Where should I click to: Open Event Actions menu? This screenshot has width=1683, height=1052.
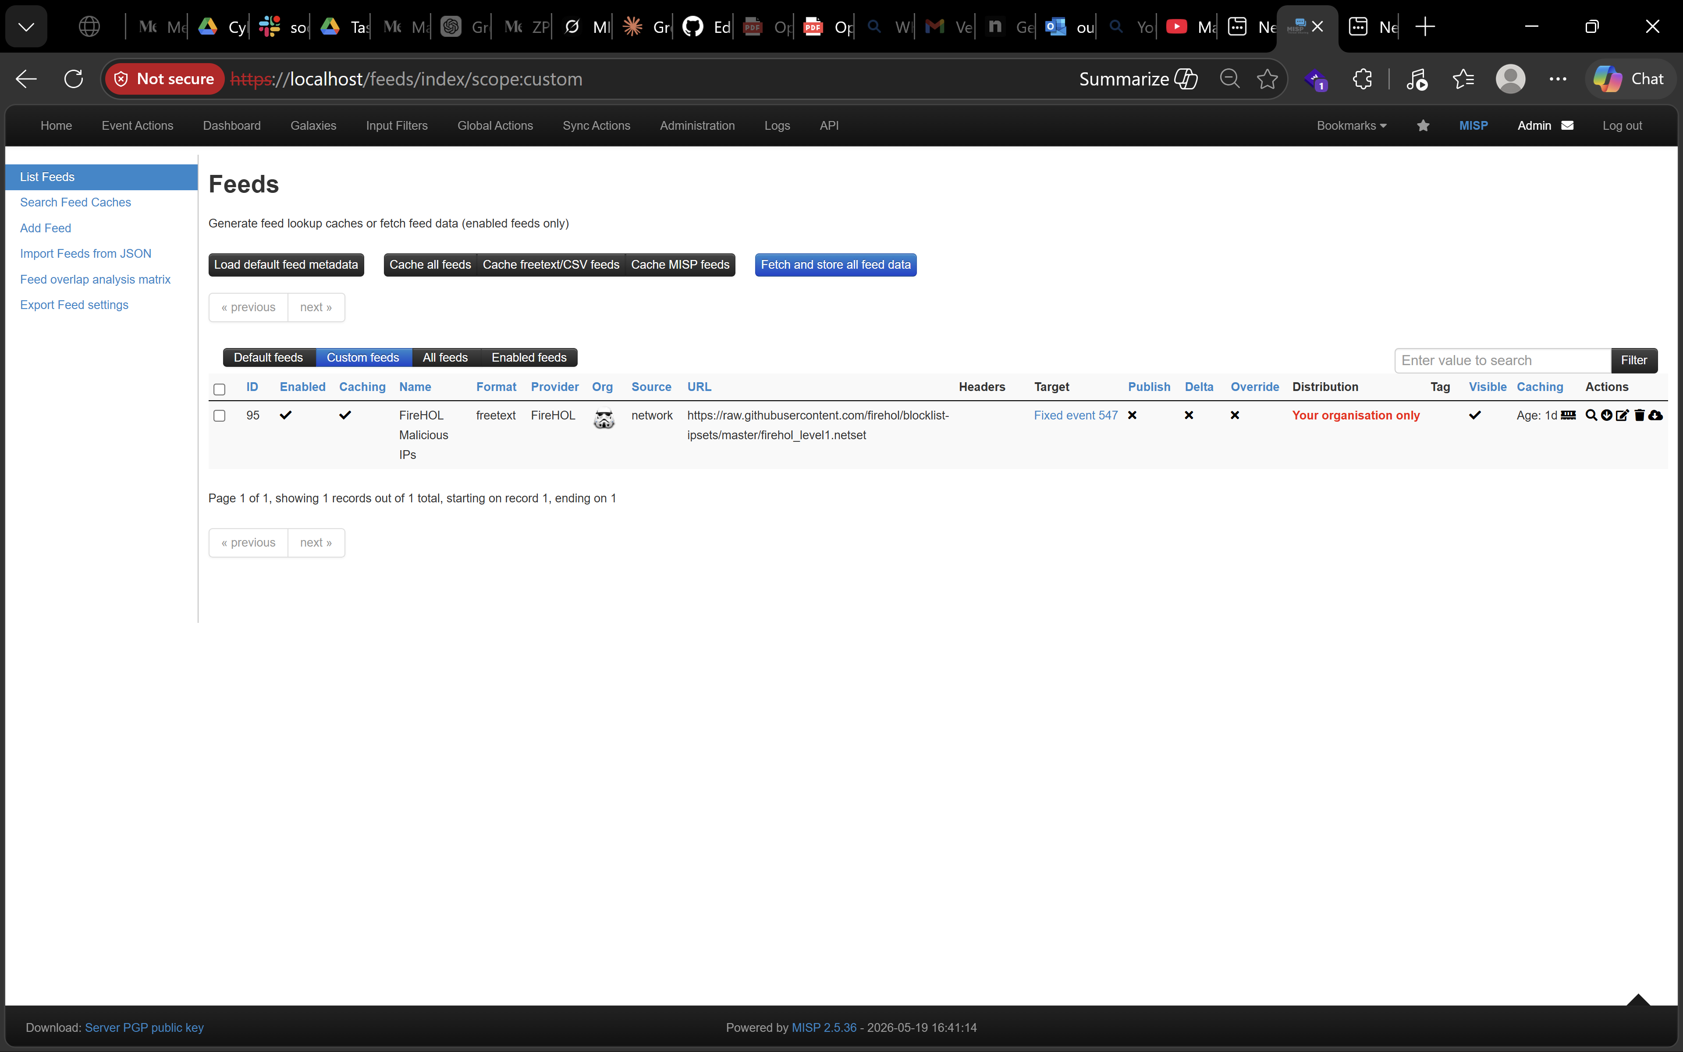tap(137, 125)
